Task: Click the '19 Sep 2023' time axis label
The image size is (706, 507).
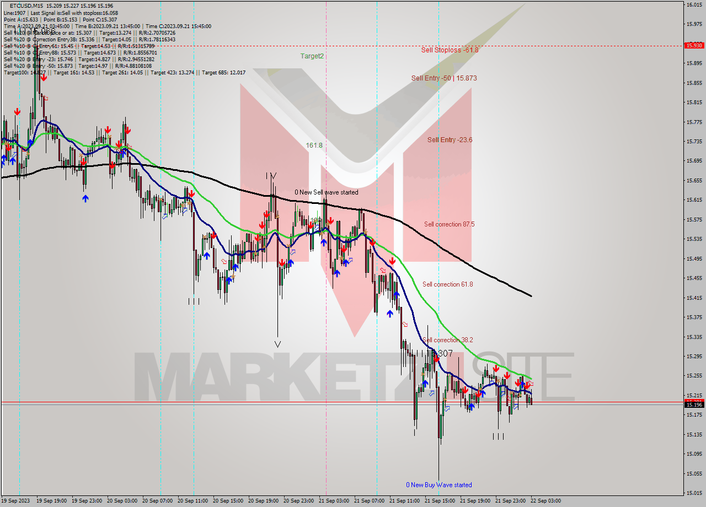Action: coord(15,501)
